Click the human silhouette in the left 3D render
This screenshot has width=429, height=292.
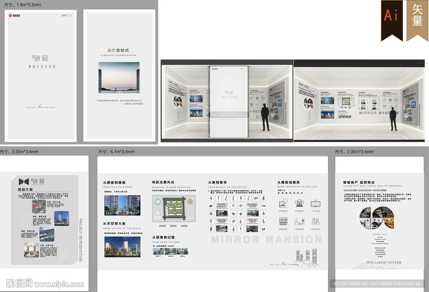(265, 117)
